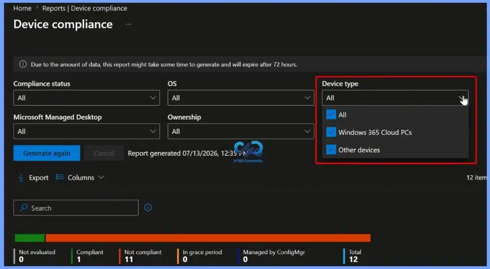Click the Search input field
Screen dimensions: 490x269
click(x=76, y=208)
